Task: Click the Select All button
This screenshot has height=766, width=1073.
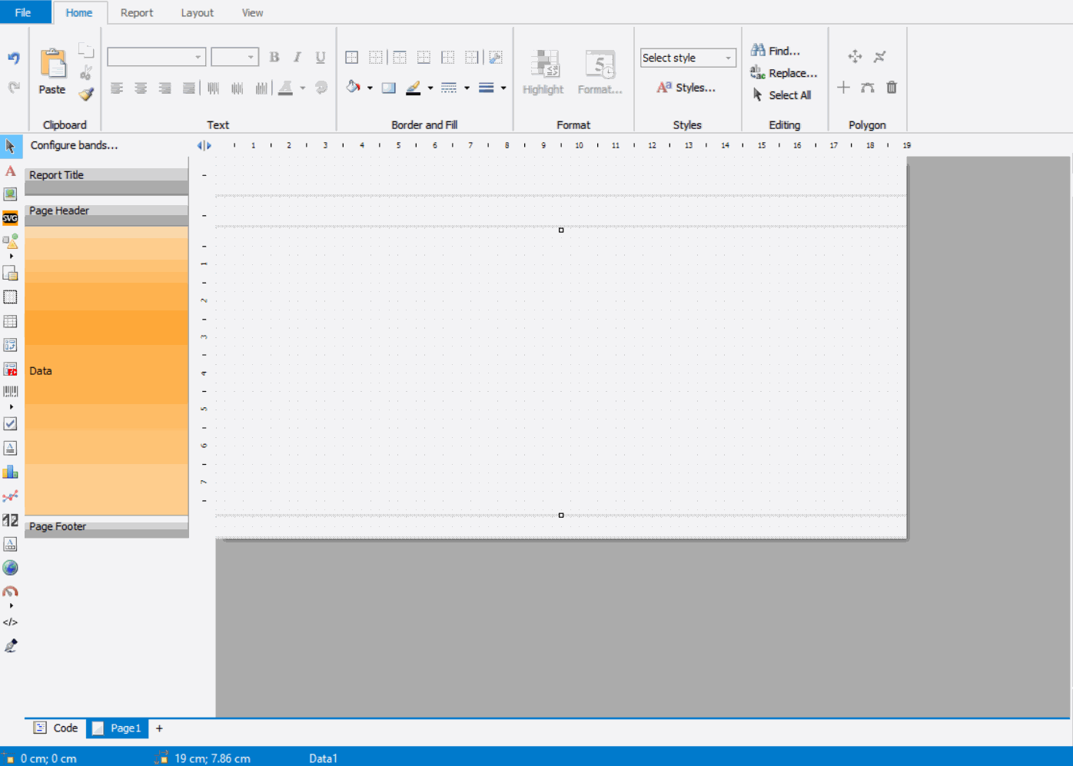Action: point(781,95)
